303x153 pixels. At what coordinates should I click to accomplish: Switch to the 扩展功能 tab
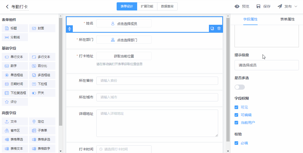(147, 6)
